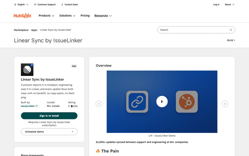Viewport: 249px width, 156px height.
Task: Open Customer Support link
Action: point(46,5)
